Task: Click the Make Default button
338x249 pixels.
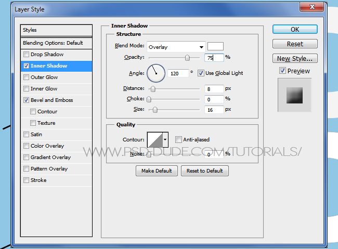Action: (x=157, y=171)
